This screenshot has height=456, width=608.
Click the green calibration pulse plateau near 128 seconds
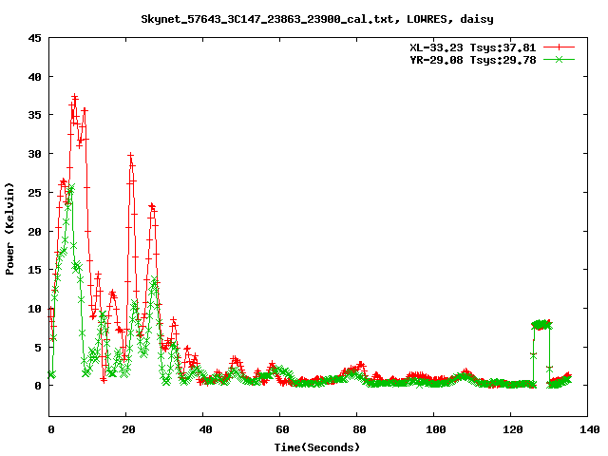pyautogui.click(x=541, y=324)
